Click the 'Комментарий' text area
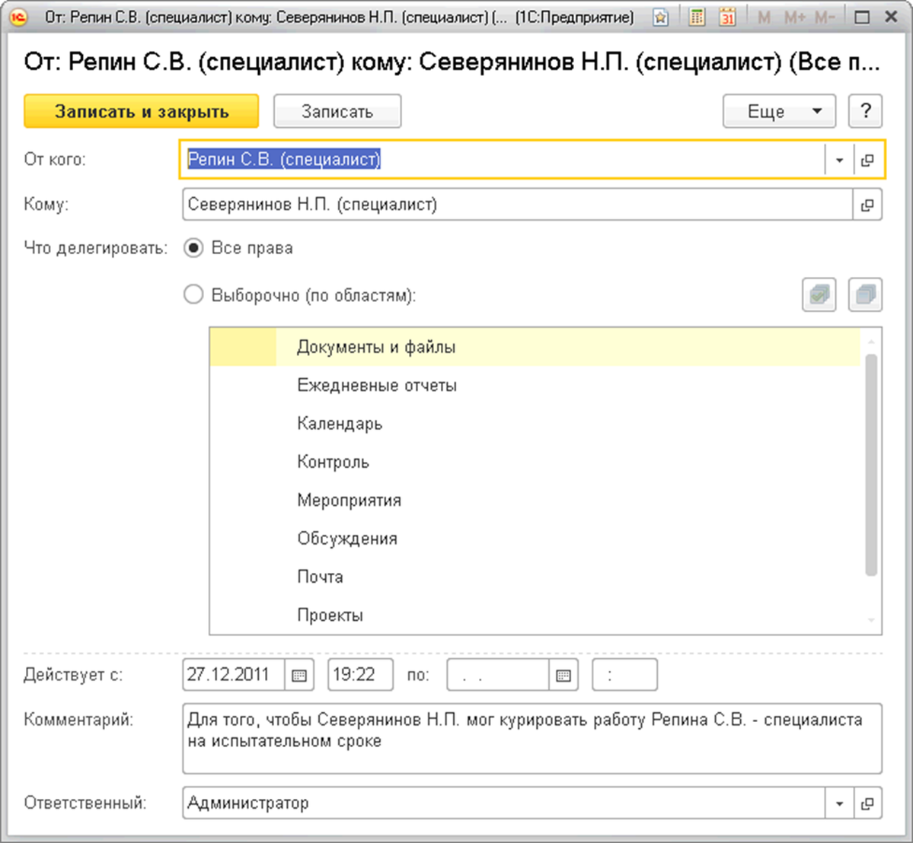This screenshot has height=843, width=913. 532,739
